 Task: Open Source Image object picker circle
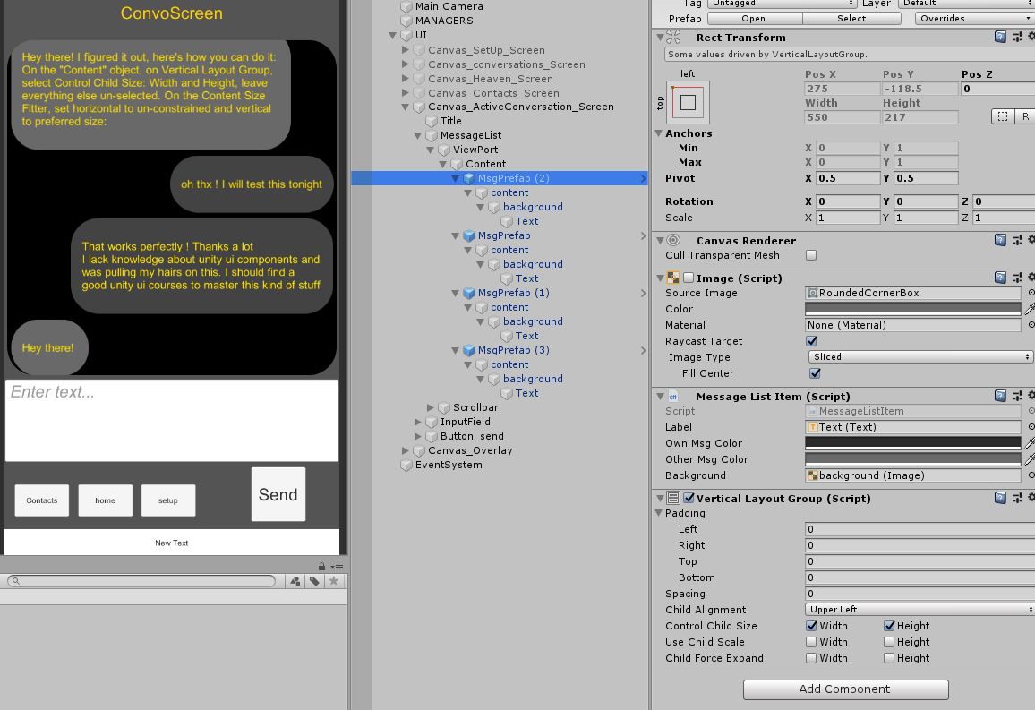pos(1031,292)
